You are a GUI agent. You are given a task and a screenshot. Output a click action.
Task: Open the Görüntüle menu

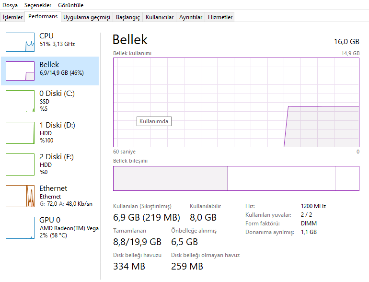click(71, 5)
